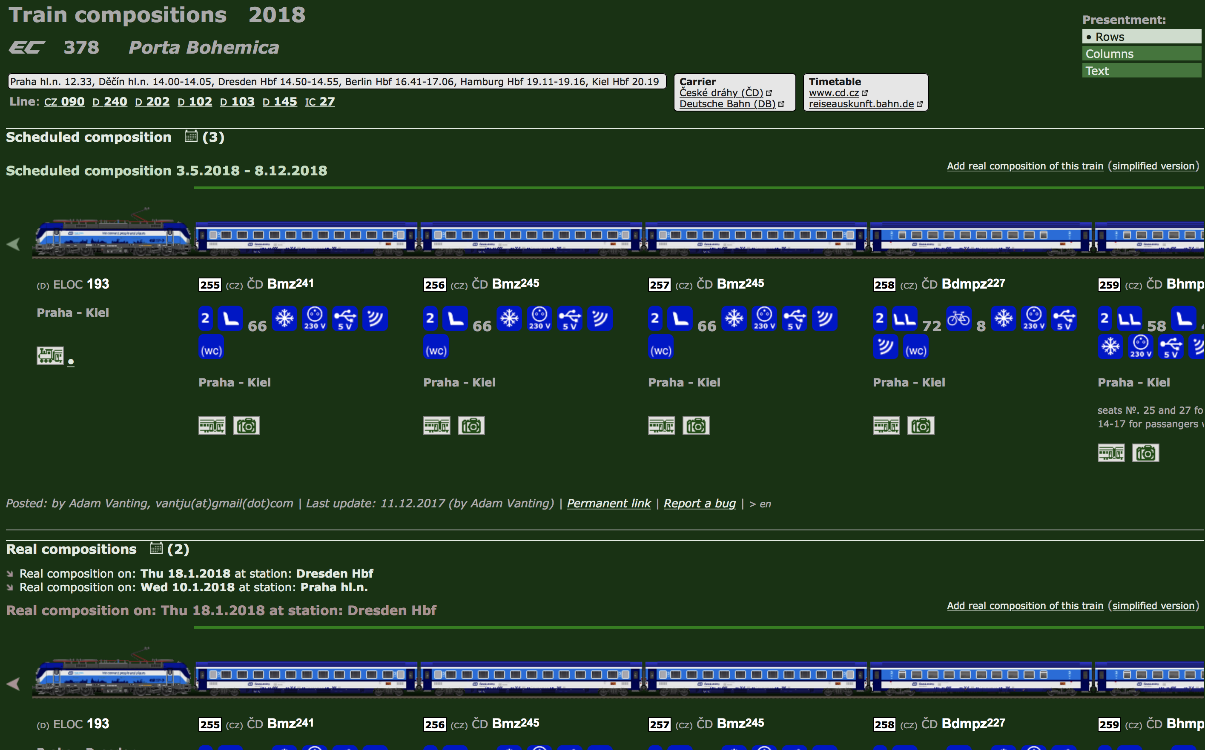
Task: Click lower simplified version link
Action: coord(1153,606)
